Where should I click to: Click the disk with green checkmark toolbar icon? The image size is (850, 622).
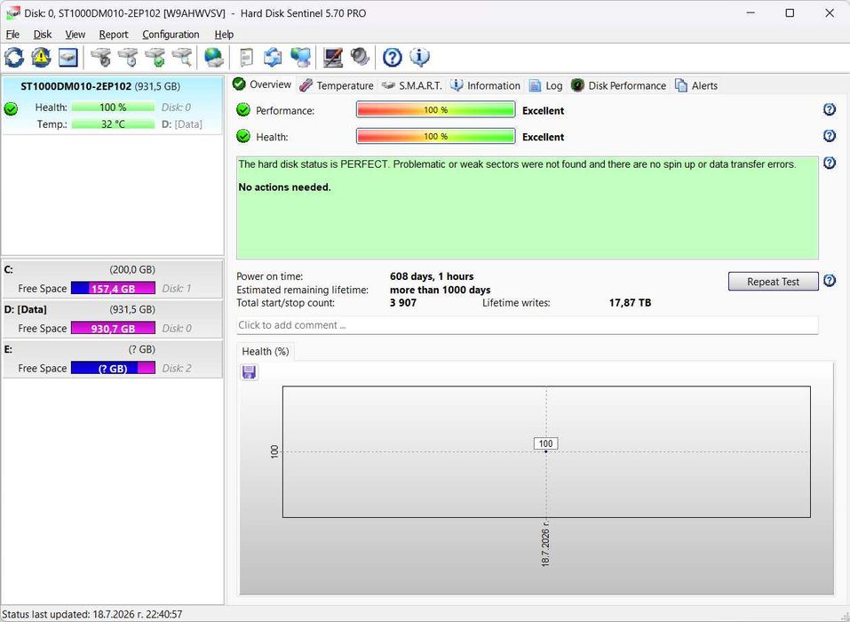coord(155,57)
